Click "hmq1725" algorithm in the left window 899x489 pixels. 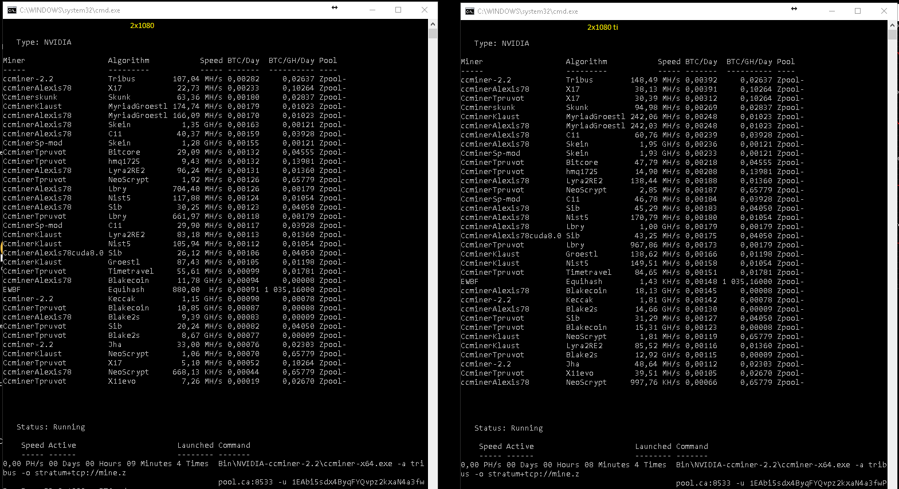(x=124, y=161)
